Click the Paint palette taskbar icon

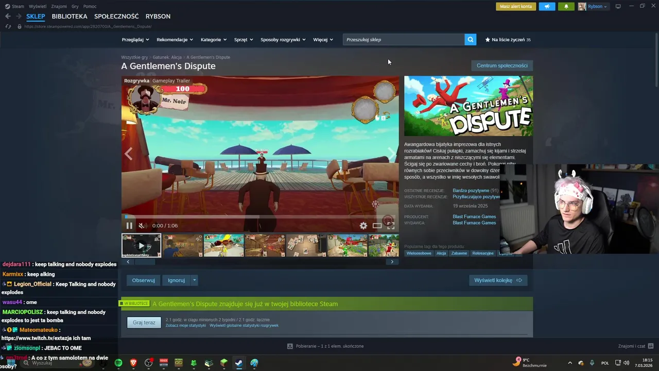(254, 363)
